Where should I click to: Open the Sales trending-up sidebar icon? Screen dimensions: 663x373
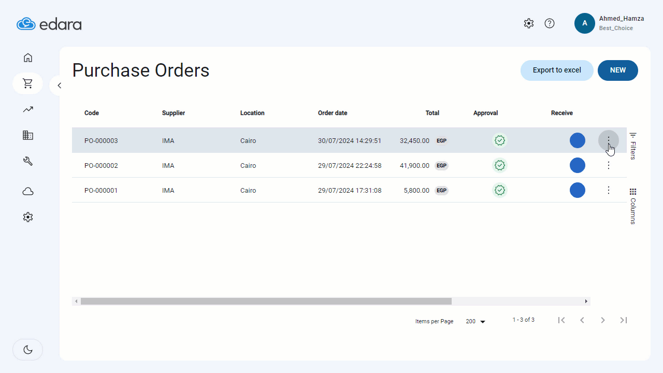click(28, 109)
